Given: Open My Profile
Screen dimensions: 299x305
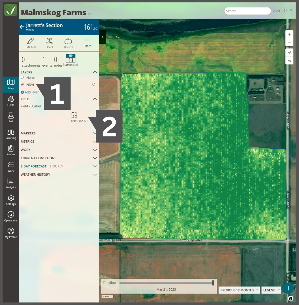Looking at the screenshot, I should 11,233.
